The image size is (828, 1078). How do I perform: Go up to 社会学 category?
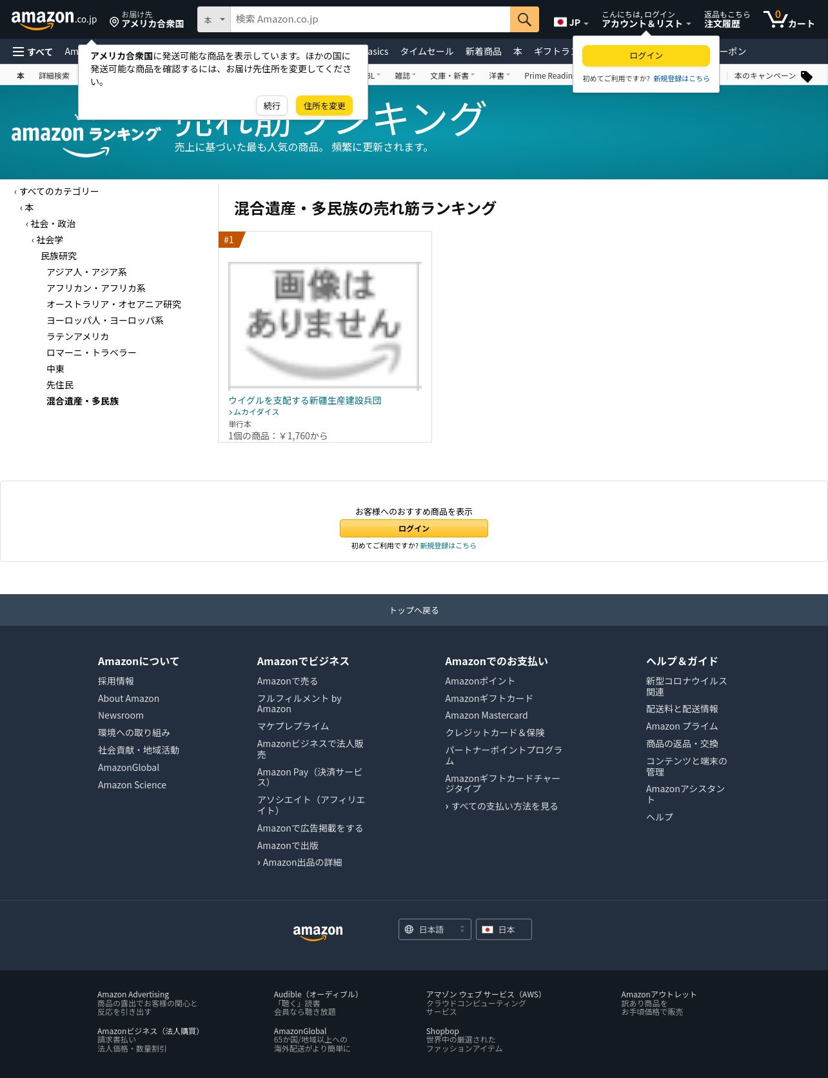click(50, 240)
